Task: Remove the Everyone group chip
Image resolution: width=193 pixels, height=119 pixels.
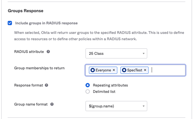Action: 114,70
